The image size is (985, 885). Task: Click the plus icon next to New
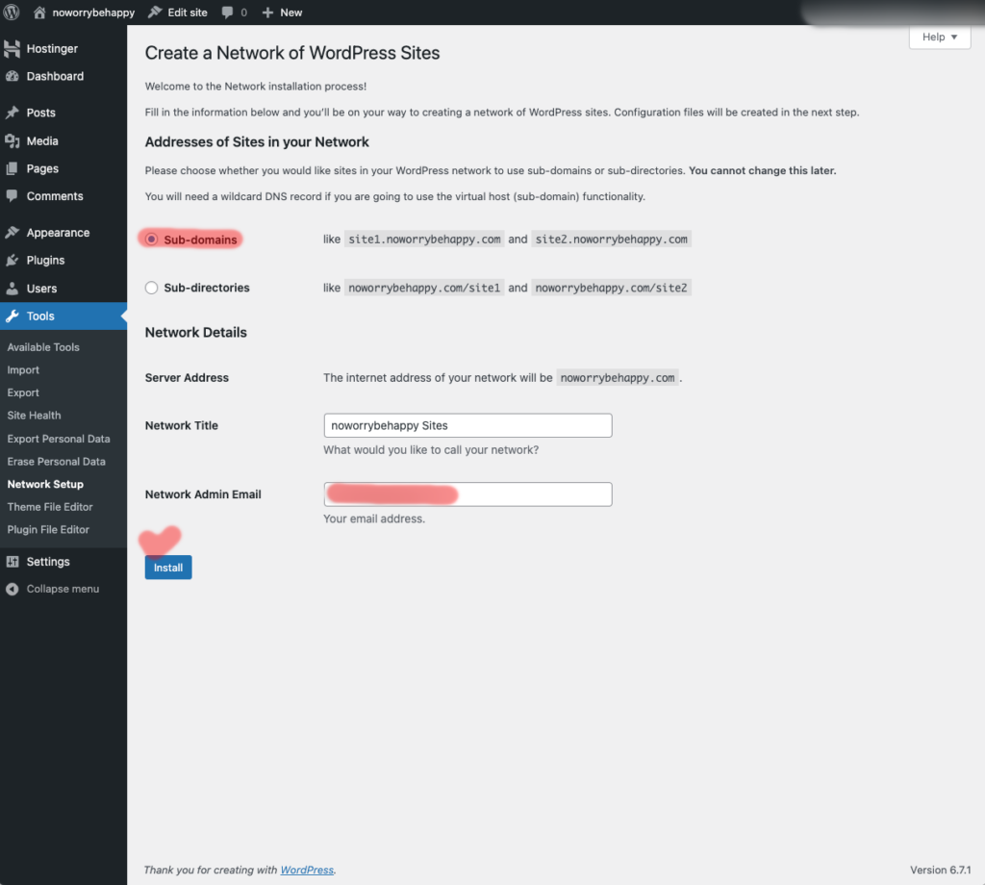pos(267,13)
